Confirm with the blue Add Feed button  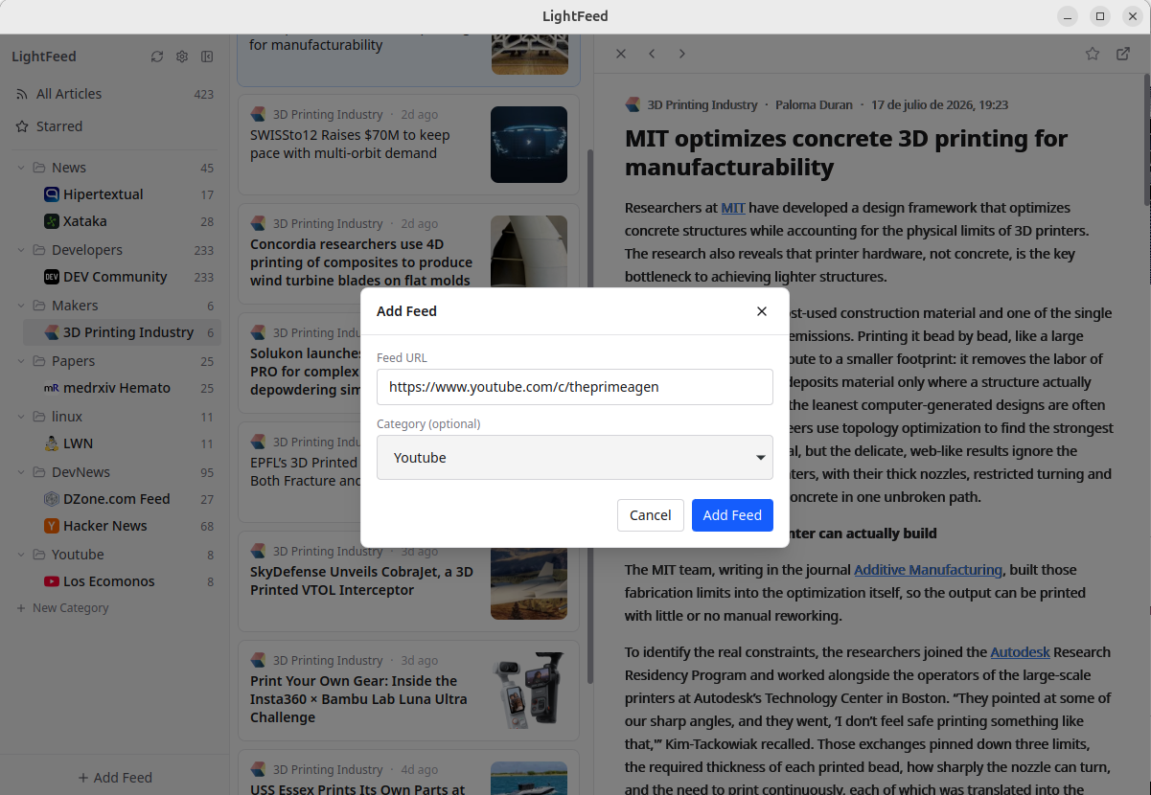pos(732,515)
